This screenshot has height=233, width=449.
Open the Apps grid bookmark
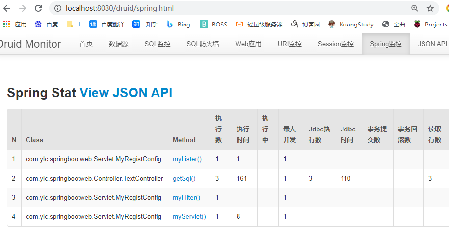click(15, 25)
